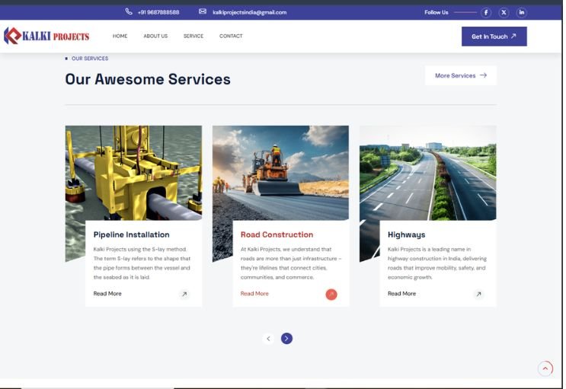Viewport: 566px width, 389px height.
Task: Open the Road Construction card title
Action: (x=277, y=234)
